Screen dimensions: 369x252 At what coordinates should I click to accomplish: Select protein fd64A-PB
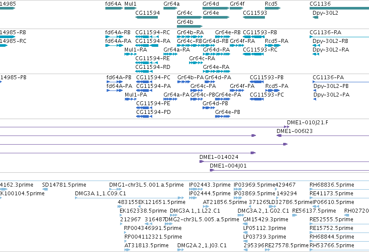pos(114,82)
